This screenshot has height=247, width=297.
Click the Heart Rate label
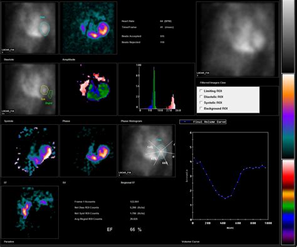(128, 21)
